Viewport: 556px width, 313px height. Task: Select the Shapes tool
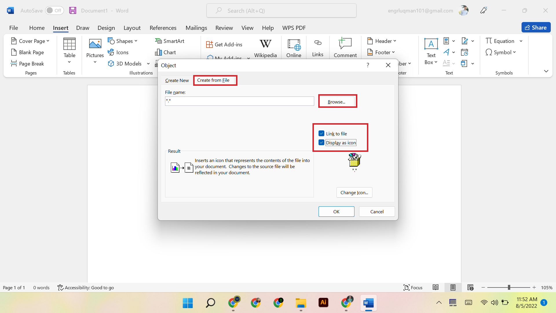tap(122, 41)
